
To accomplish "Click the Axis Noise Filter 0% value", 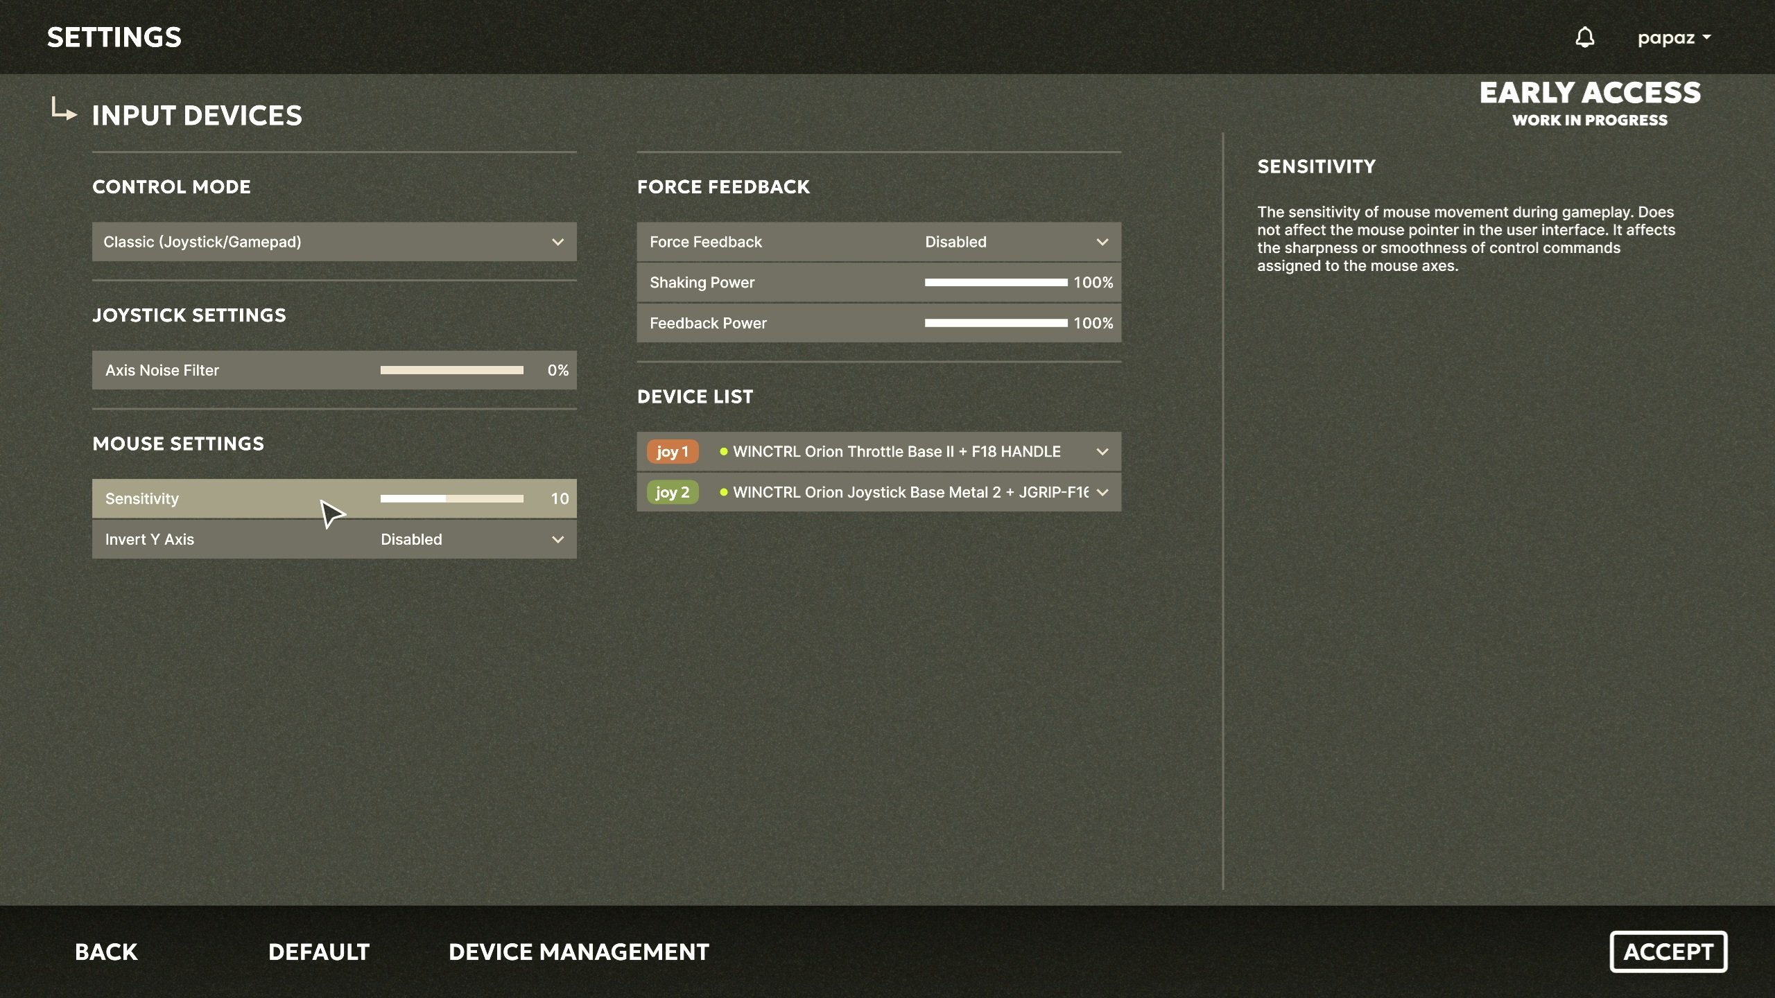I will 558,370.
